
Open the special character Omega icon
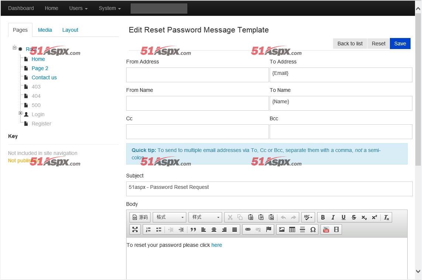313,230
